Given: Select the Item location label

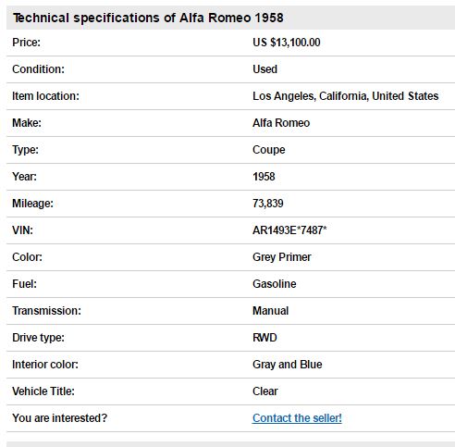Looking at the screenshot, I should point(45,96).
